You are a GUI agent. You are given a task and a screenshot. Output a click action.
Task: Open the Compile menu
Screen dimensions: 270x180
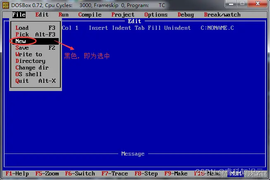pos(90,14)
